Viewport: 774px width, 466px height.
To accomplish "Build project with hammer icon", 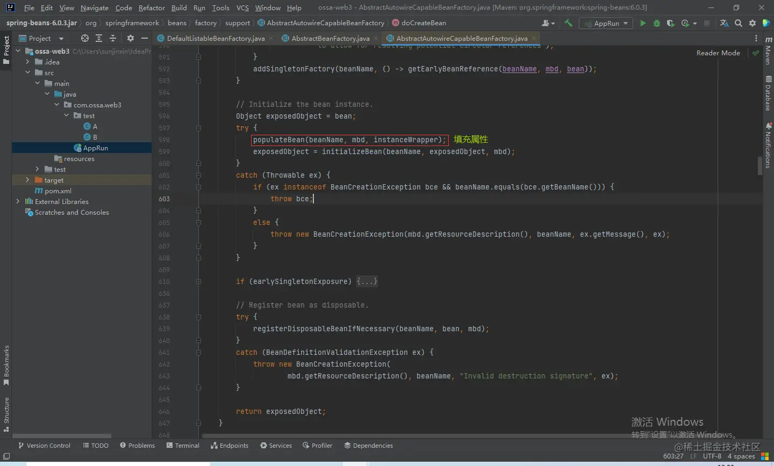I will (568, 23).
